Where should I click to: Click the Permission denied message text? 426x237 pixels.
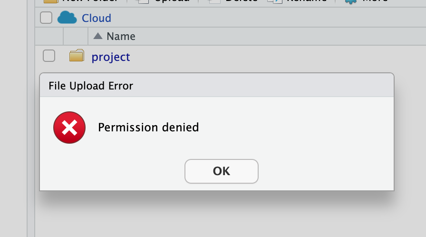(148, 128)
